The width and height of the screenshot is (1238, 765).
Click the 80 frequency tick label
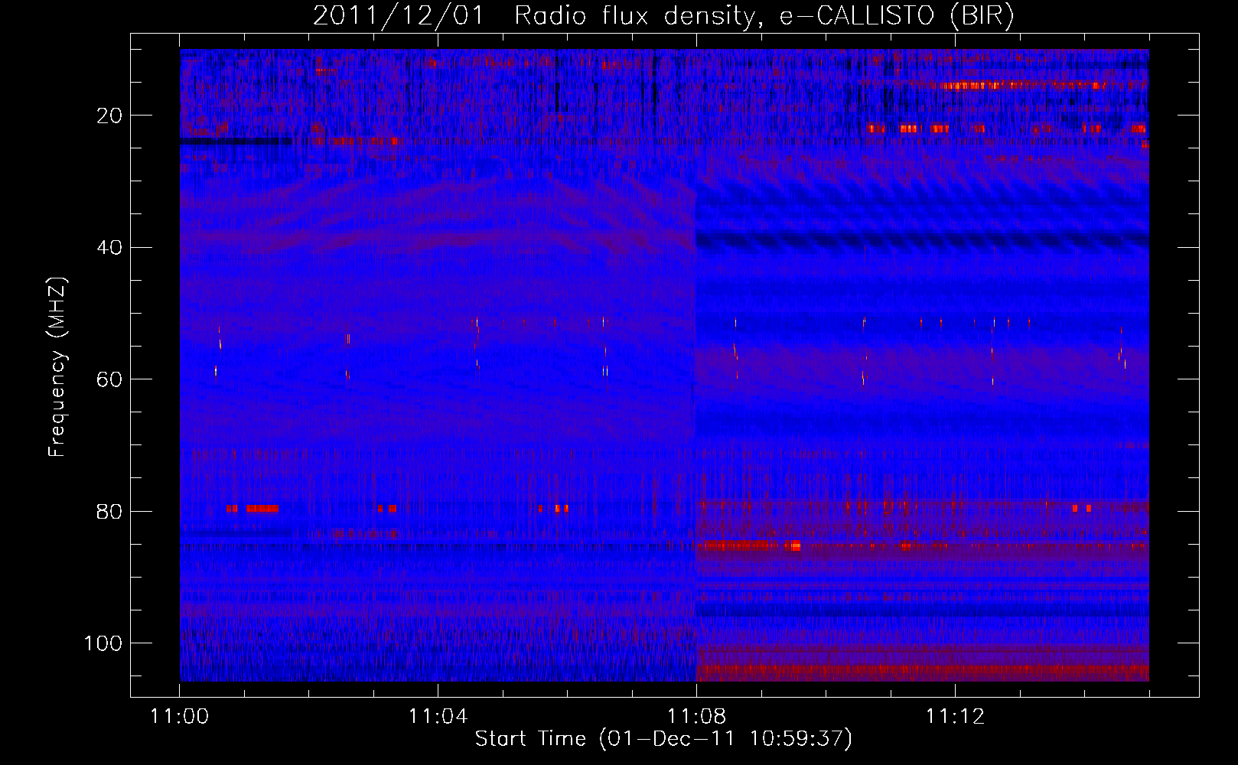click(110, 512)
